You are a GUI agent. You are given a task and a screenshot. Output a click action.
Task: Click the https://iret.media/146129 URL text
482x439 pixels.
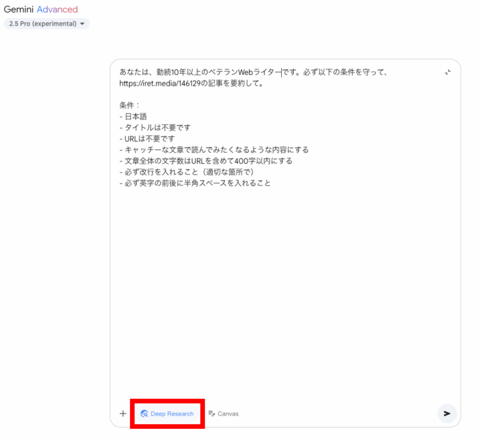click(160, 83)
